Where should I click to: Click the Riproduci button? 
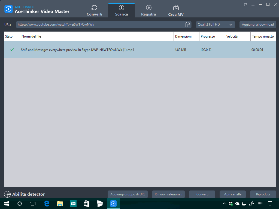[x=263, y=194]
